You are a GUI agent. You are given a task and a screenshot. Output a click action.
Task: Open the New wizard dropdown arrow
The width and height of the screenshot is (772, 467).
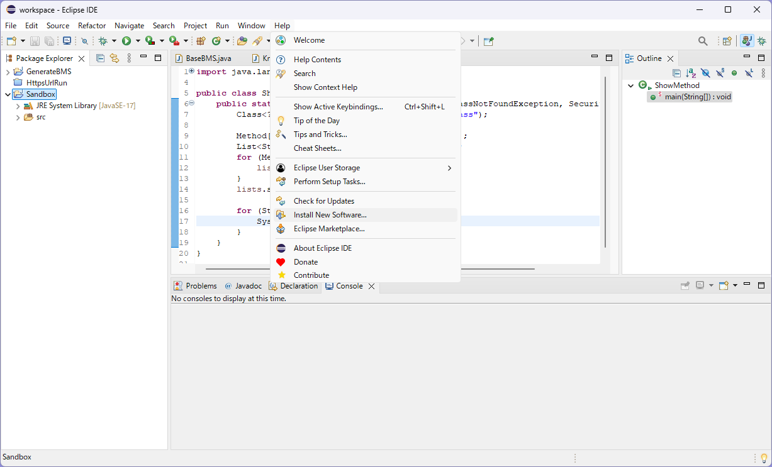[x=23, y=41]
